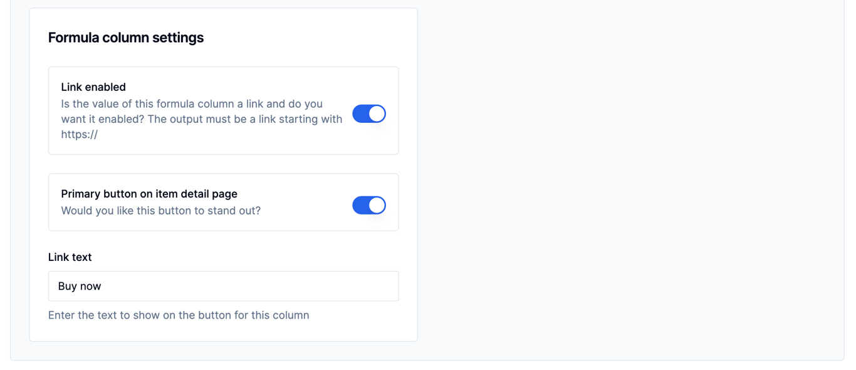Image resolution: width=856 pixels, height=370 pixels.
Task: Focus the Link text input field
Action: [x=223, y=286]
